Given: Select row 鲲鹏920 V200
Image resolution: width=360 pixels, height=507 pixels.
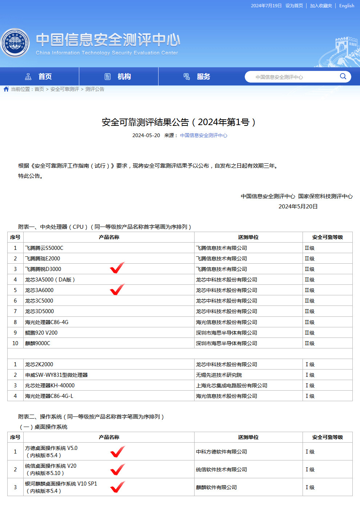Looking at the screenshot, I should [180, 333].
